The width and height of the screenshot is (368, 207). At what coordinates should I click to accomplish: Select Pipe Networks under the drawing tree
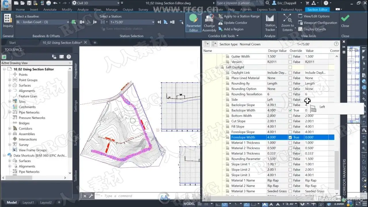pos(29,112)
